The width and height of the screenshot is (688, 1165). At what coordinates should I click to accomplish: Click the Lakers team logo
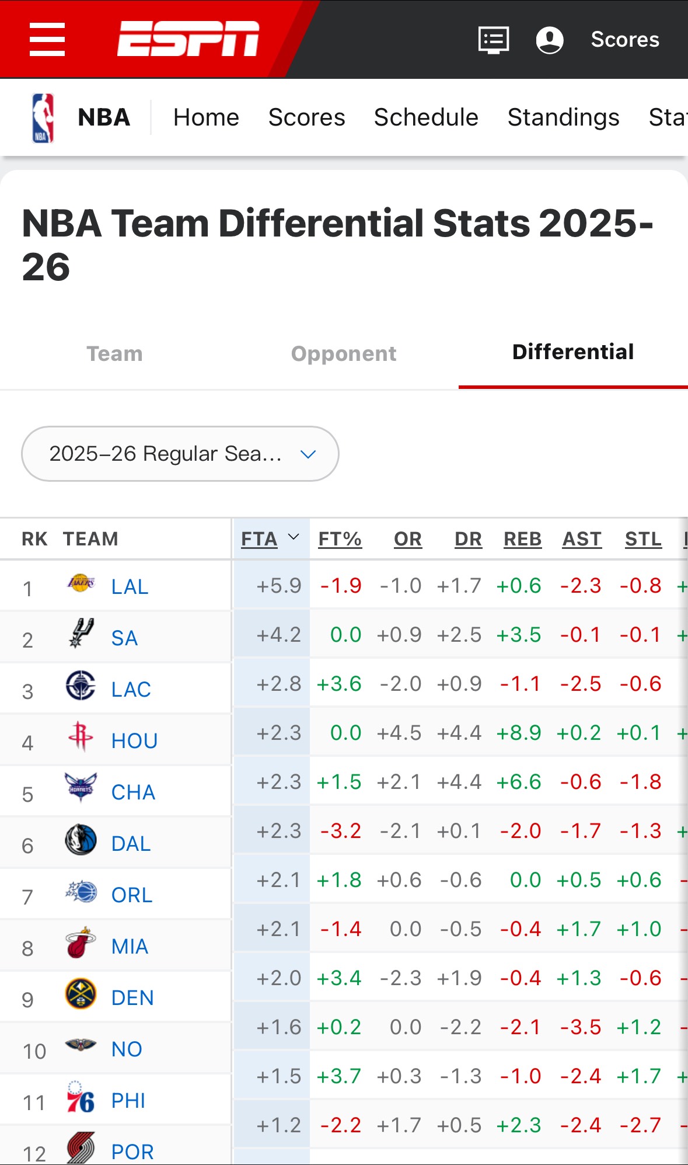coord(81,583)
